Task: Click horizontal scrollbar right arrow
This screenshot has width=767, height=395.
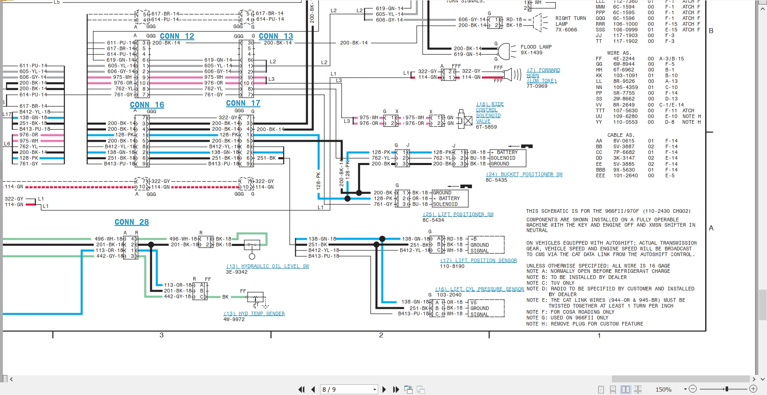Action: point(753,379)
